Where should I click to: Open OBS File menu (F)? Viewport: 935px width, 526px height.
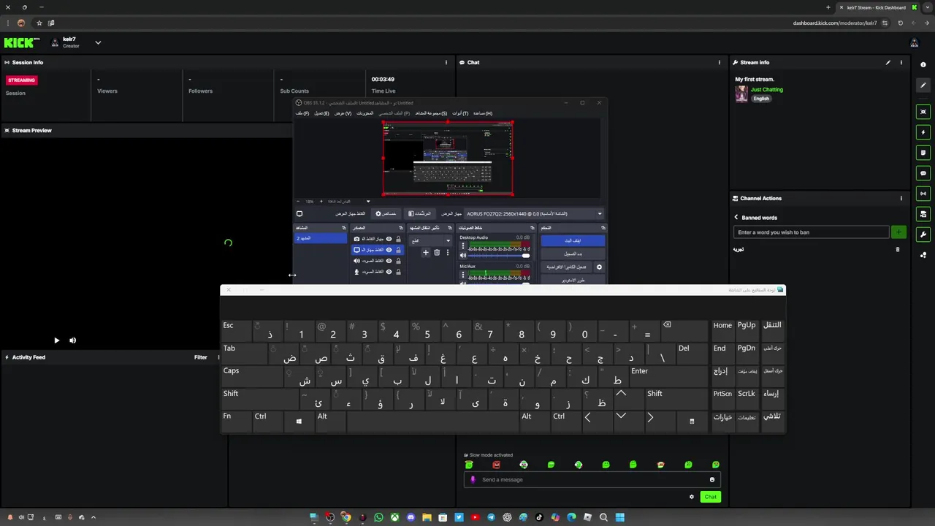click(302, 113)
